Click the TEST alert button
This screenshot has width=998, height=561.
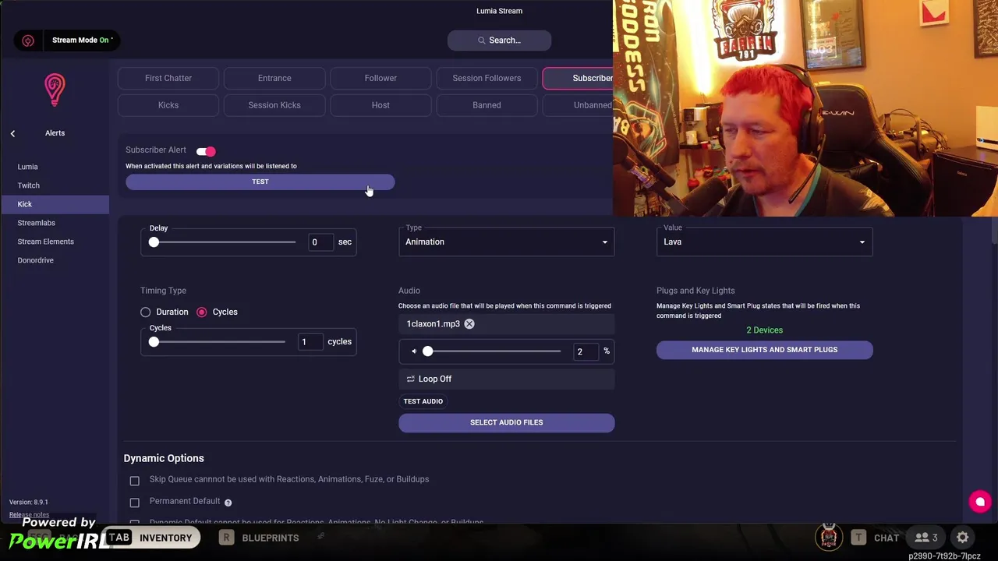coord(260,182)
